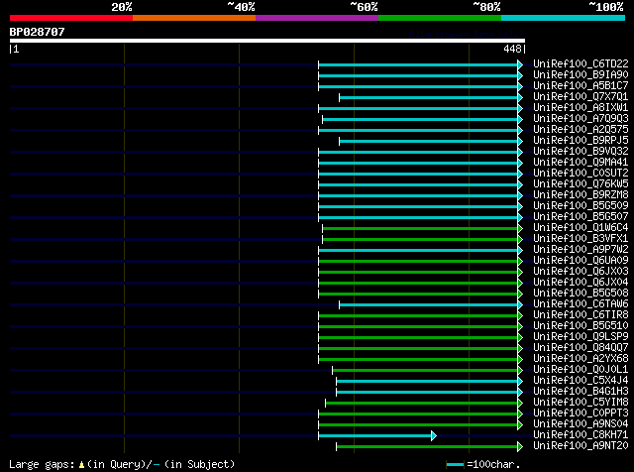The width and height of the screenshot is (634, 472).
Task: Select the UniRef100_C6TIR8 label
Action: pyautogui.click(x=581, y=315)
